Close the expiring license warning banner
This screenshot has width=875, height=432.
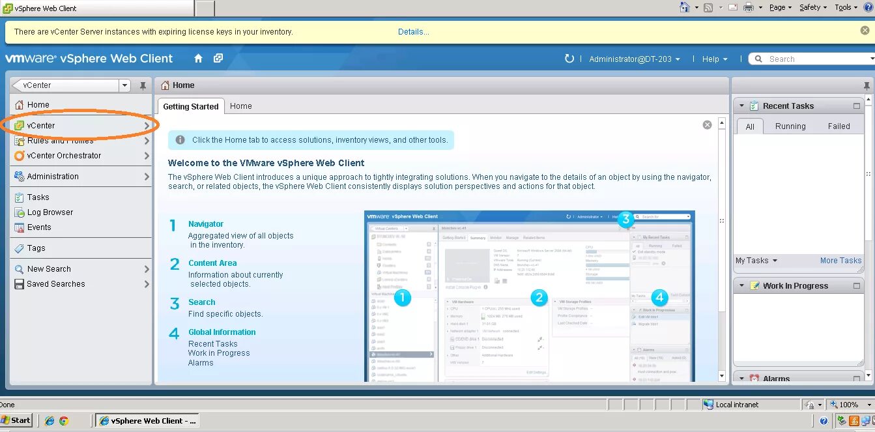pos(865,31)
